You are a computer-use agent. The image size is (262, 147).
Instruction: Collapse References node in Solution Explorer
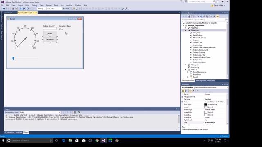click(x=185, y=30)
